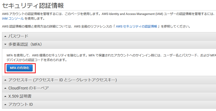This screenshot has width=216, height=111.
Task: Select アクセスキー ID とシークレットアクセスキー header text
Action: pyautogui.click(x=63, y=80)
